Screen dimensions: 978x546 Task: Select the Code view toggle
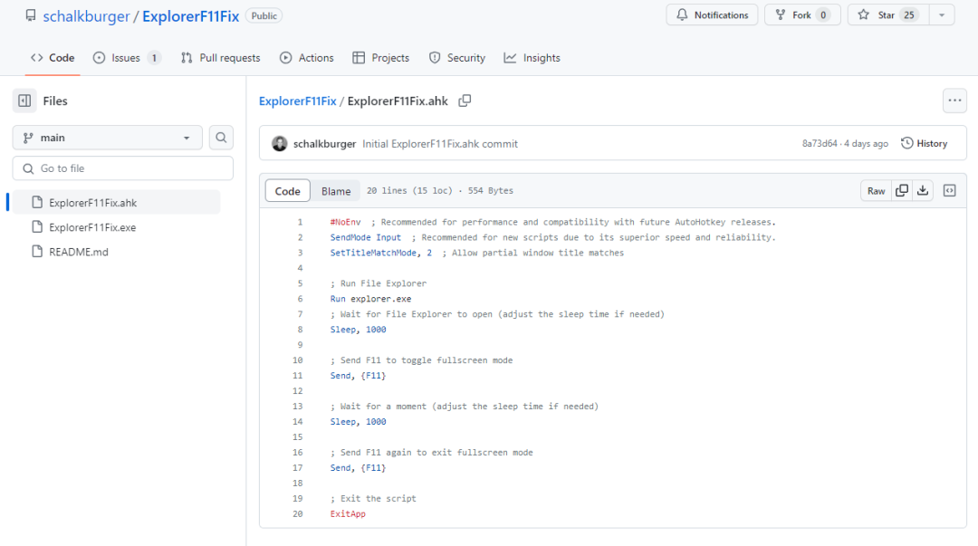pos(288,191)
